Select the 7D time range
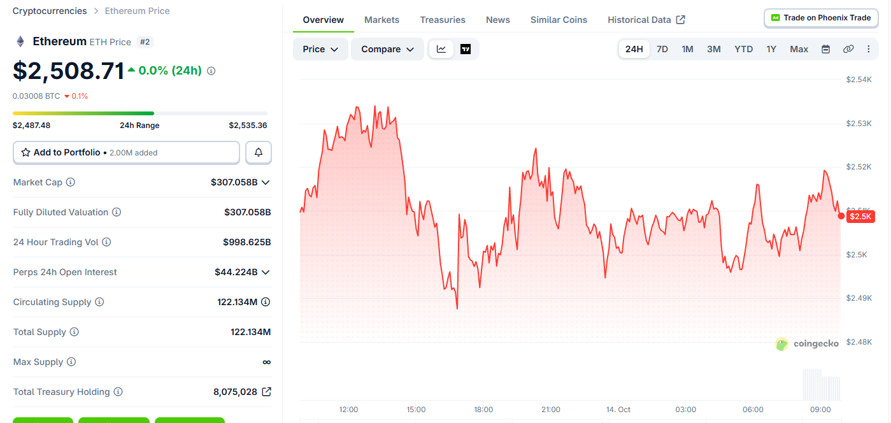Image resolution: width=891 pixels, height=423 pixels. (662, 49)
